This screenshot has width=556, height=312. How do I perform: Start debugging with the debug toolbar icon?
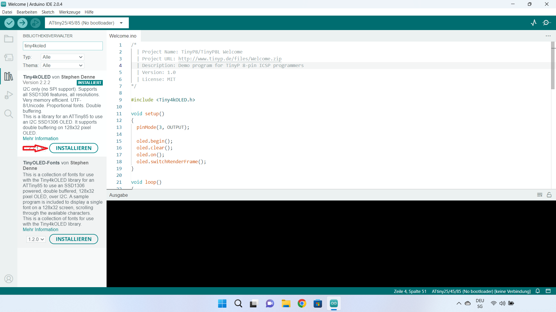35,23
